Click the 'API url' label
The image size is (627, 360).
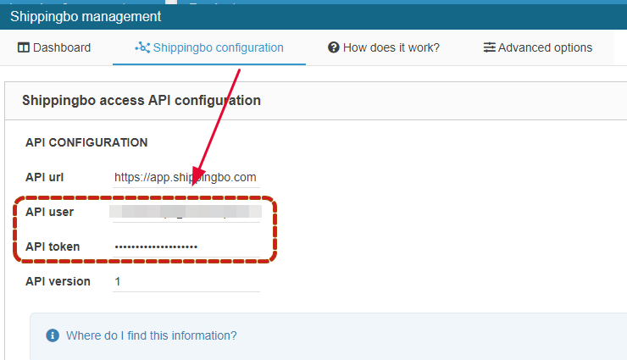tap(44, 177)
